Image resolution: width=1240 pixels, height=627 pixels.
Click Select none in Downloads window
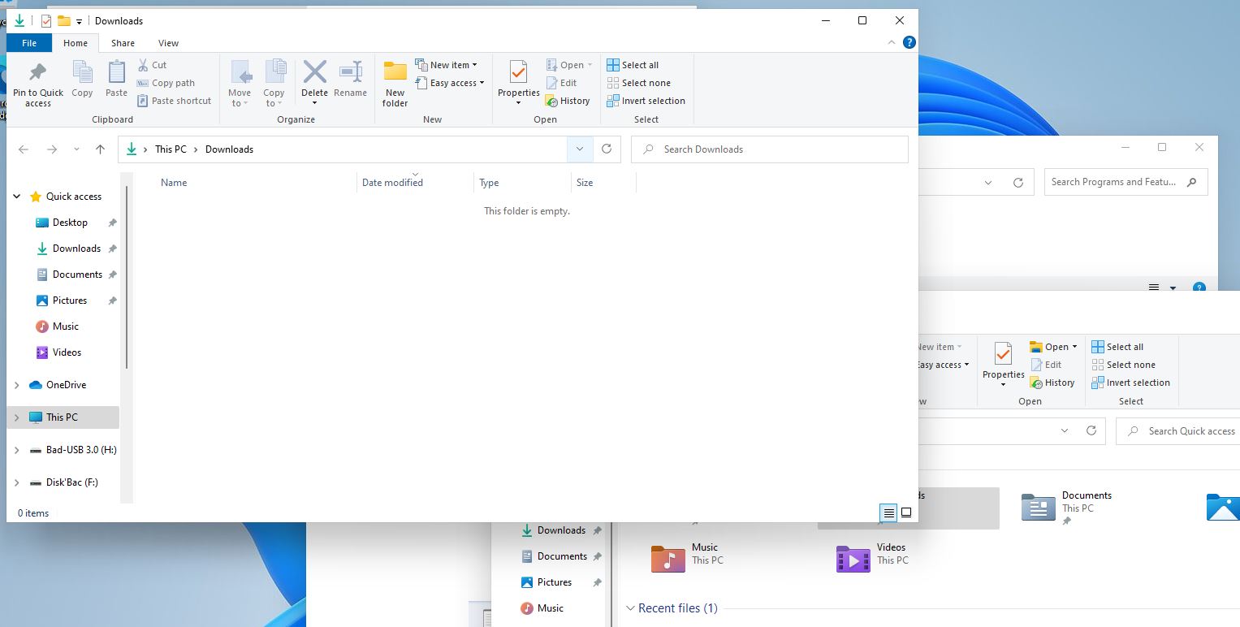638,83
